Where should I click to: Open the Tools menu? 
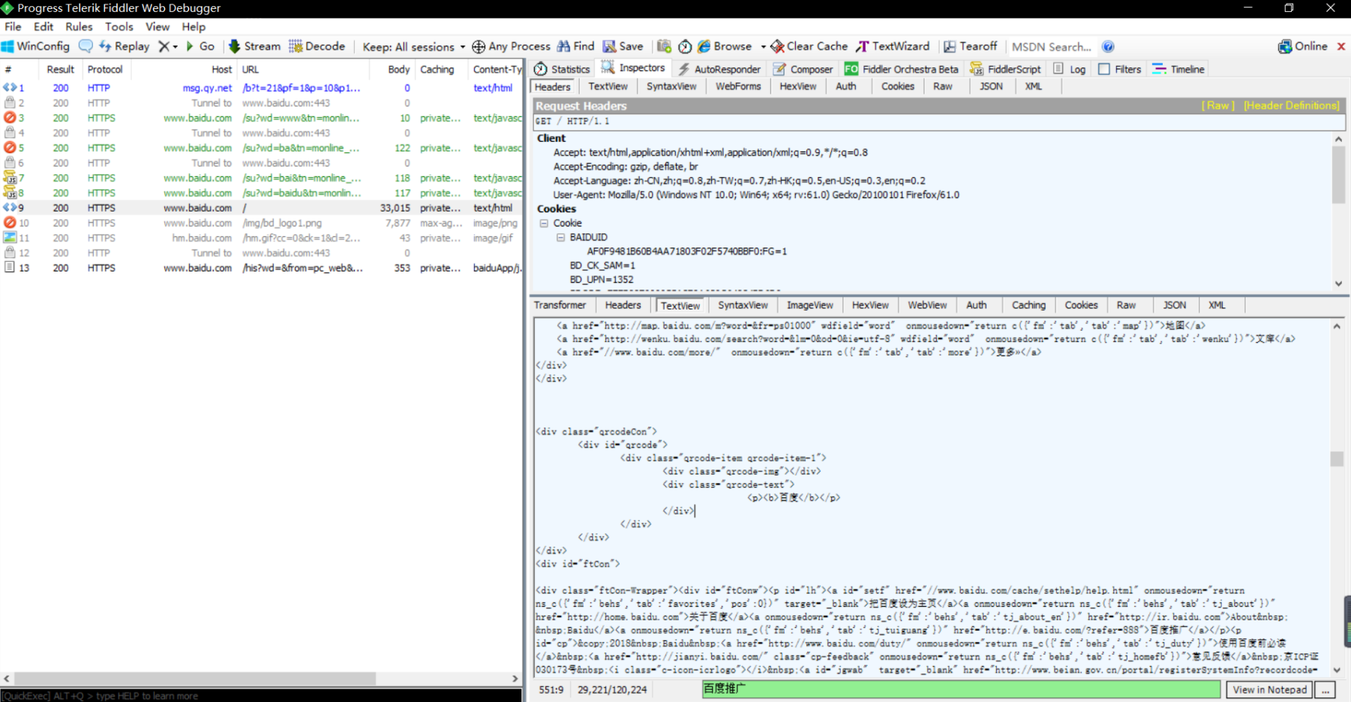coord(119,26)
